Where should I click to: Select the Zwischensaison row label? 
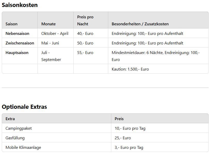(20, 43)
